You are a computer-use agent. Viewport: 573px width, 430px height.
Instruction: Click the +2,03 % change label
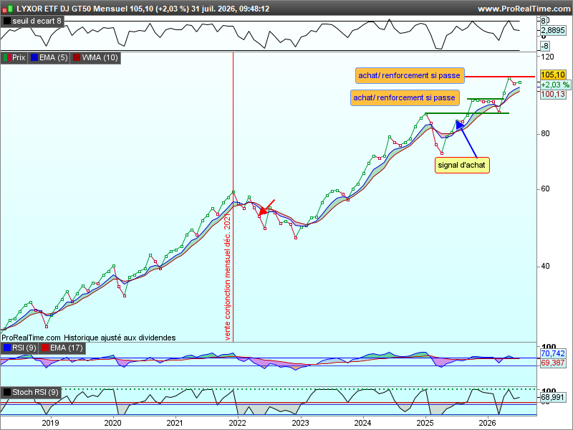555,85
